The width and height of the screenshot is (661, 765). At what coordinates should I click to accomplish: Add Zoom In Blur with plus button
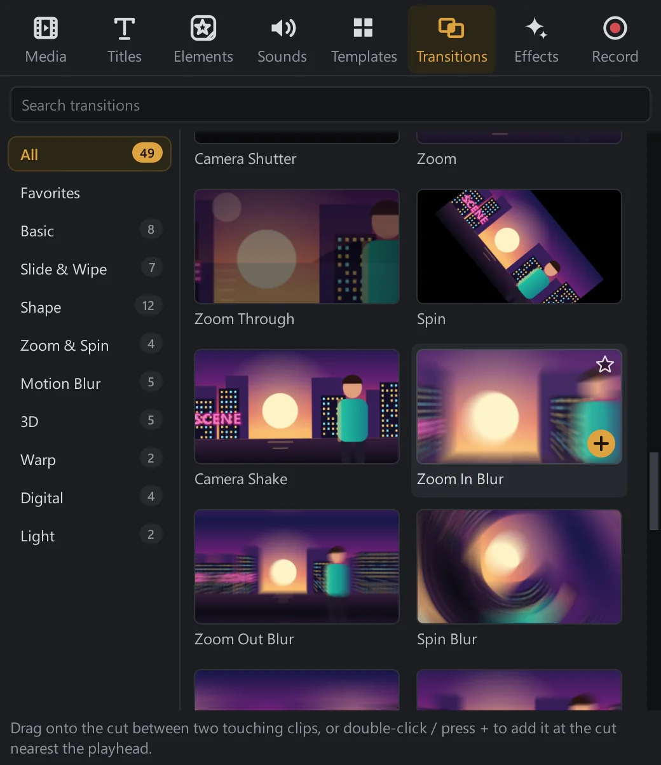click(x=601, y=443)
